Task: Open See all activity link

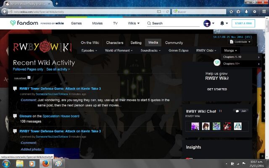Action: tap(58, 69)
